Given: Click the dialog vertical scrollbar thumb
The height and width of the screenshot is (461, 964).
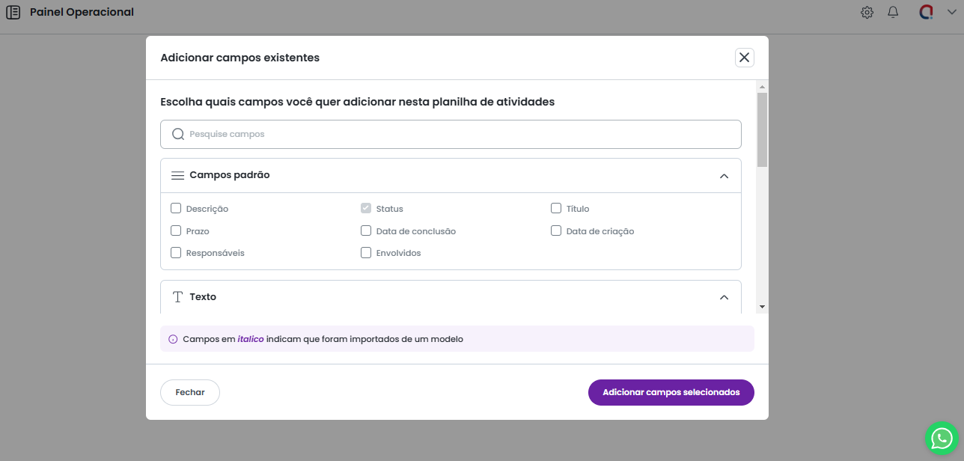Looking at the screenshot, I should [762, 129].
